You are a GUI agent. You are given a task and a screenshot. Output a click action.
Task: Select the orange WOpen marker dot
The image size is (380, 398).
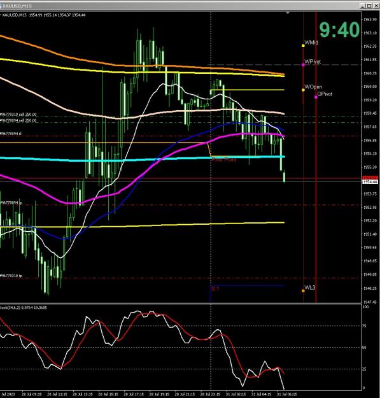303,90
